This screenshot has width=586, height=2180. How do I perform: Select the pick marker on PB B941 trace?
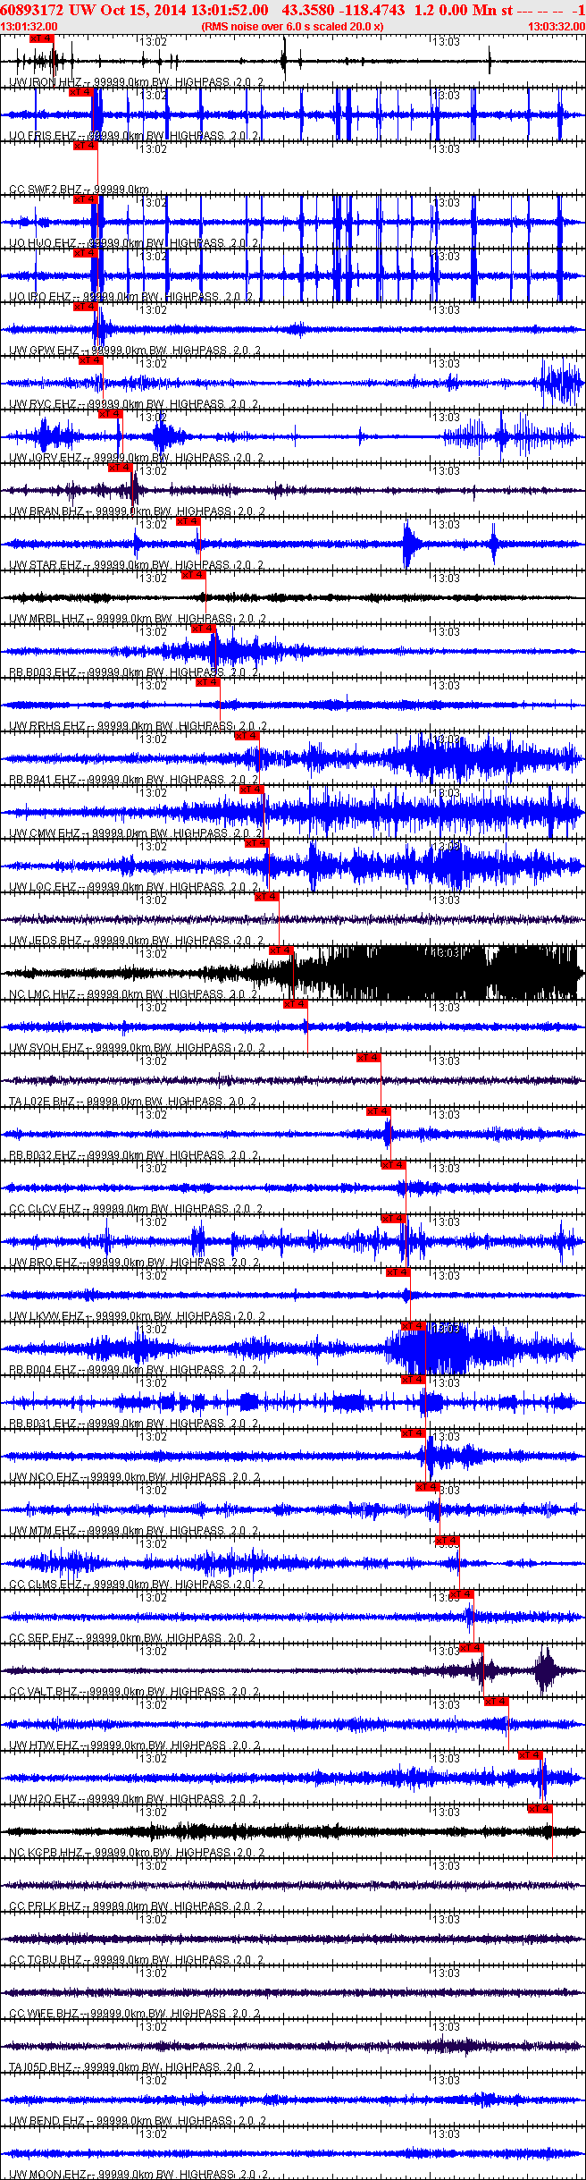247,736
